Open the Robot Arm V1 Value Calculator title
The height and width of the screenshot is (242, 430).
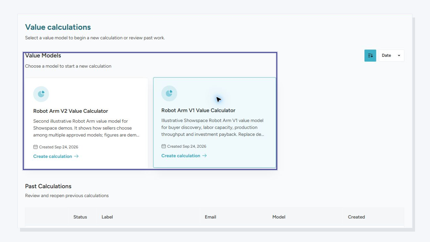(x=198, y=110)
